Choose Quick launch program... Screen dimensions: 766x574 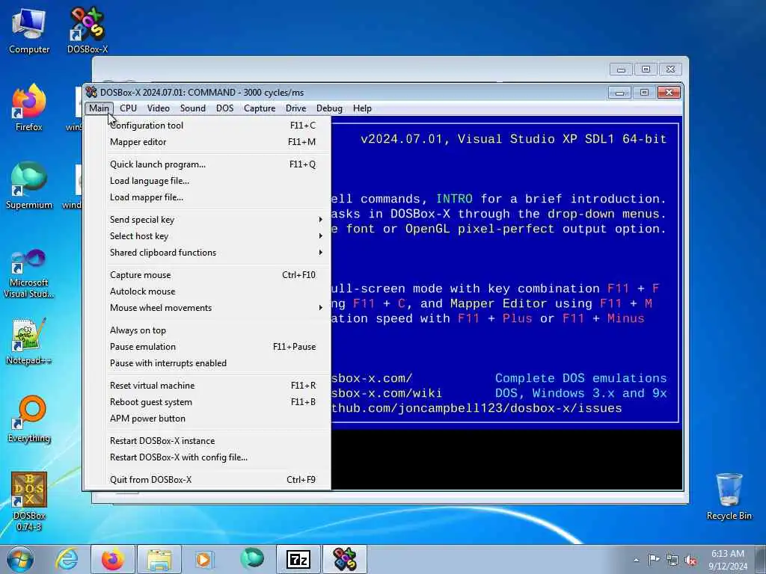coord(208,164)
